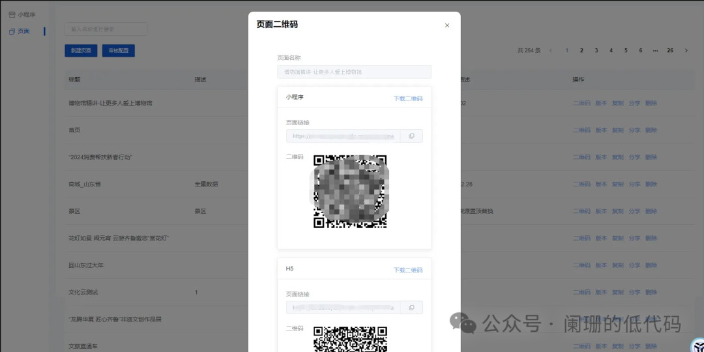Select pagination page 5
Viewport: 704px width, 352px height.
pos(626,50)
